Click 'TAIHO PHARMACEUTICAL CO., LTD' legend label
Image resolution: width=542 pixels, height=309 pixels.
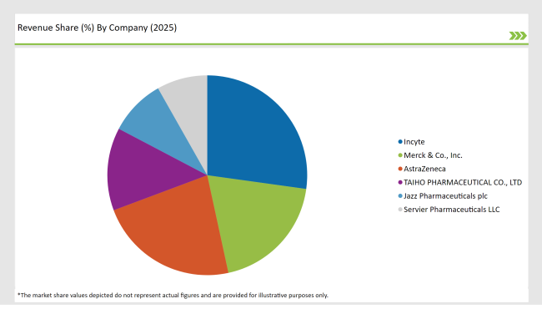463,182
